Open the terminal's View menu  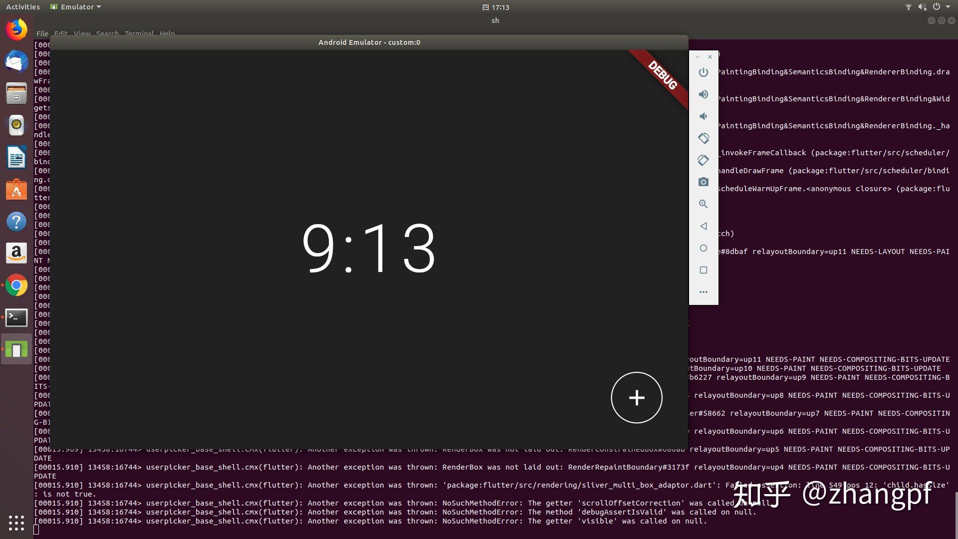pyautogui.click(x=81, y=33)
